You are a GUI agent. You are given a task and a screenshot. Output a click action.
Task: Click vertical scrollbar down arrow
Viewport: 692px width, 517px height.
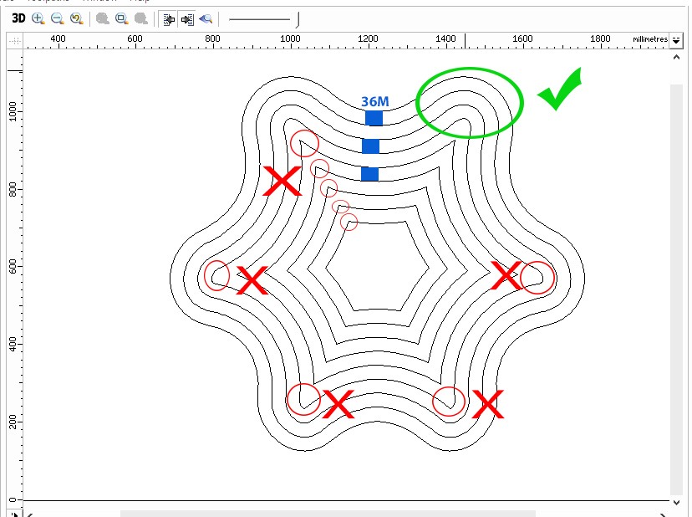pos(676,502)
